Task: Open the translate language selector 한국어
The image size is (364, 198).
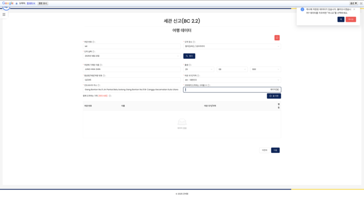Action: point(31,3)
